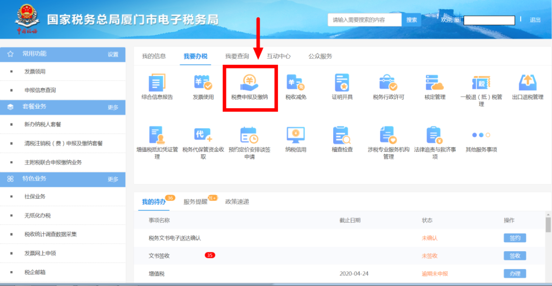This screenshot has width=552, height=286.
Task: Click 签收 button for 文书签收
Action: coord(515,256)
